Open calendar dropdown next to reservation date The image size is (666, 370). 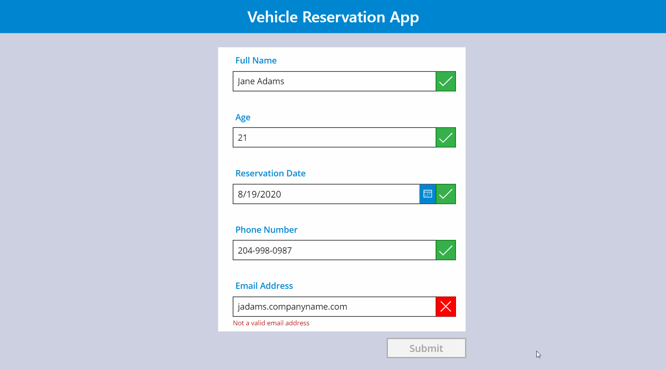click(x=427, y=194)
